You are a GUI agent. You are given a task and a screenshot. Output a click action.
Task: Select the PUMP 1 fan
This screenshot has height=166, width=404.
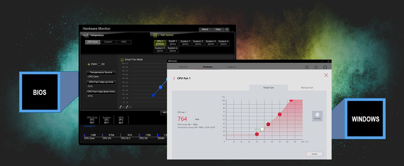(x=173, y=43)
